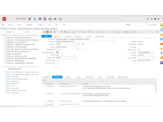
Task: Open the Class dropdown
Action: pyautogui.click(x=146, y=60)
